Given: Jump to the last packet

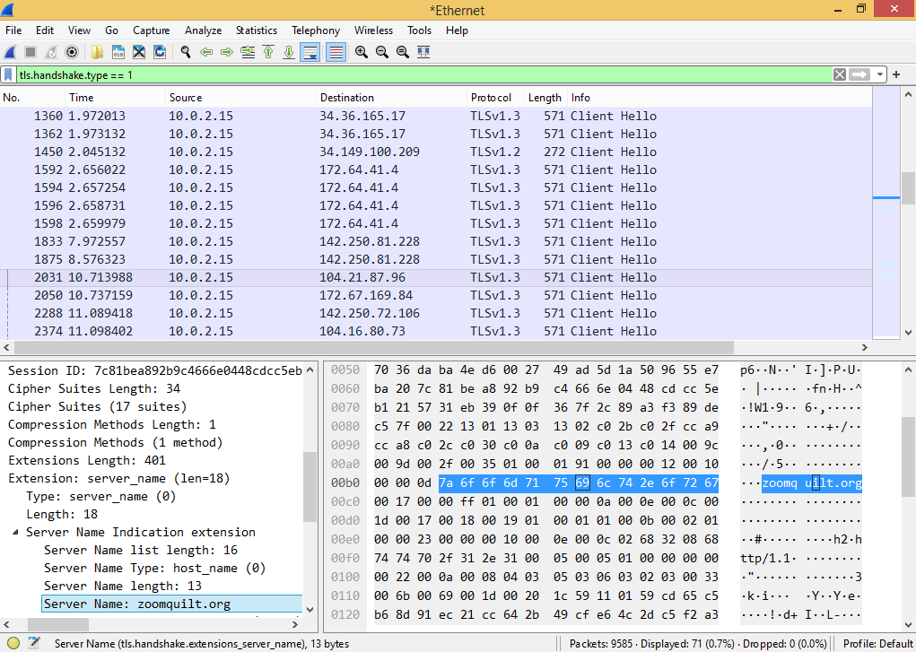Looking at the screenshot, I should pyautogui.click(x=289, y=52).
